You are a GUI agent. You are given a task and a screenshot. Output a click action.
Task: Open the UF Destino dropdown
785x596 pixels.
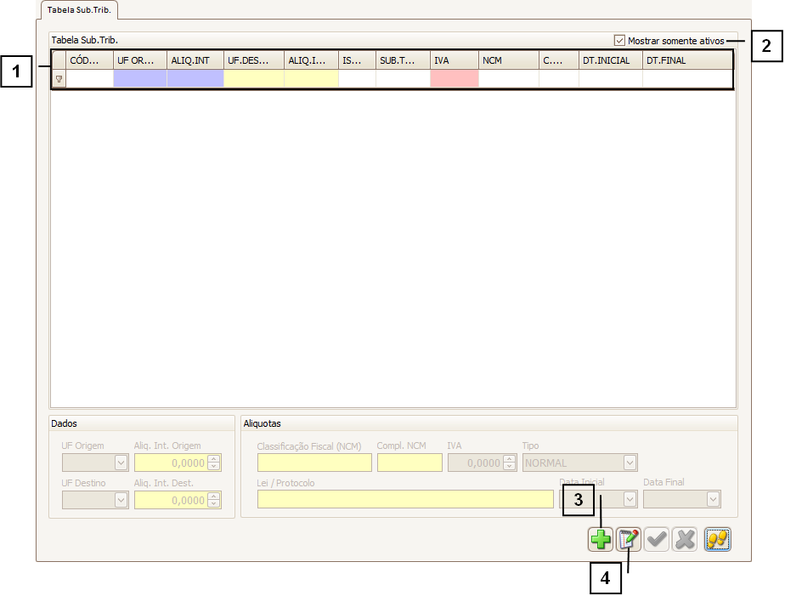[121, 501]
